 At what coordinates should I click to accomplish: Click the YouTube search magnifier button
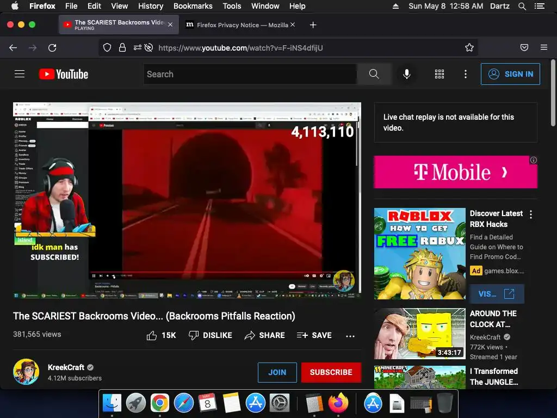point(374,74)
